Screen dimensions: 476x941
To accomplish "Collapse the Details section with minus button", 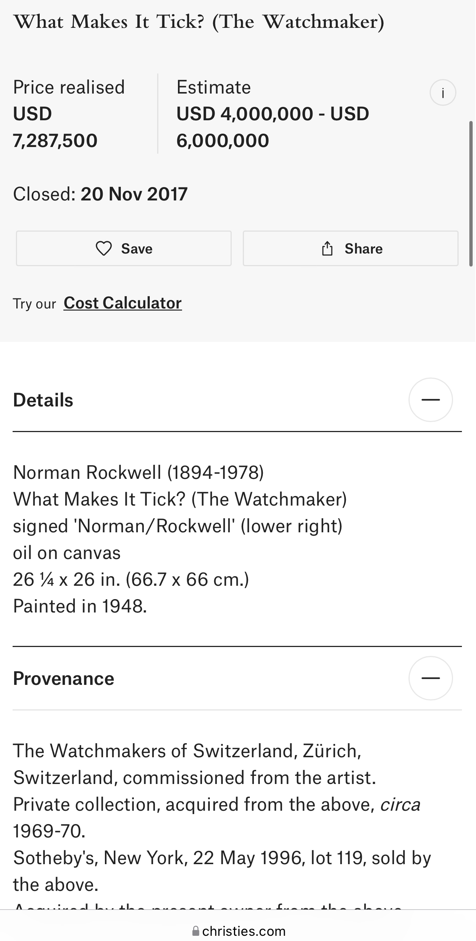I will tap(430, 400).
